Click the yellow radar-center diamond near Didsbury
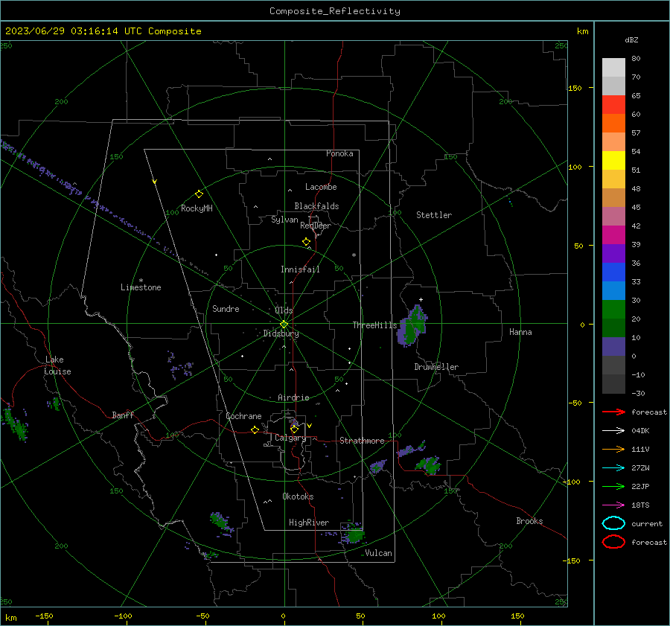This screenshot has width=670, height=626. pyautogui.click(x=284, y=325)
